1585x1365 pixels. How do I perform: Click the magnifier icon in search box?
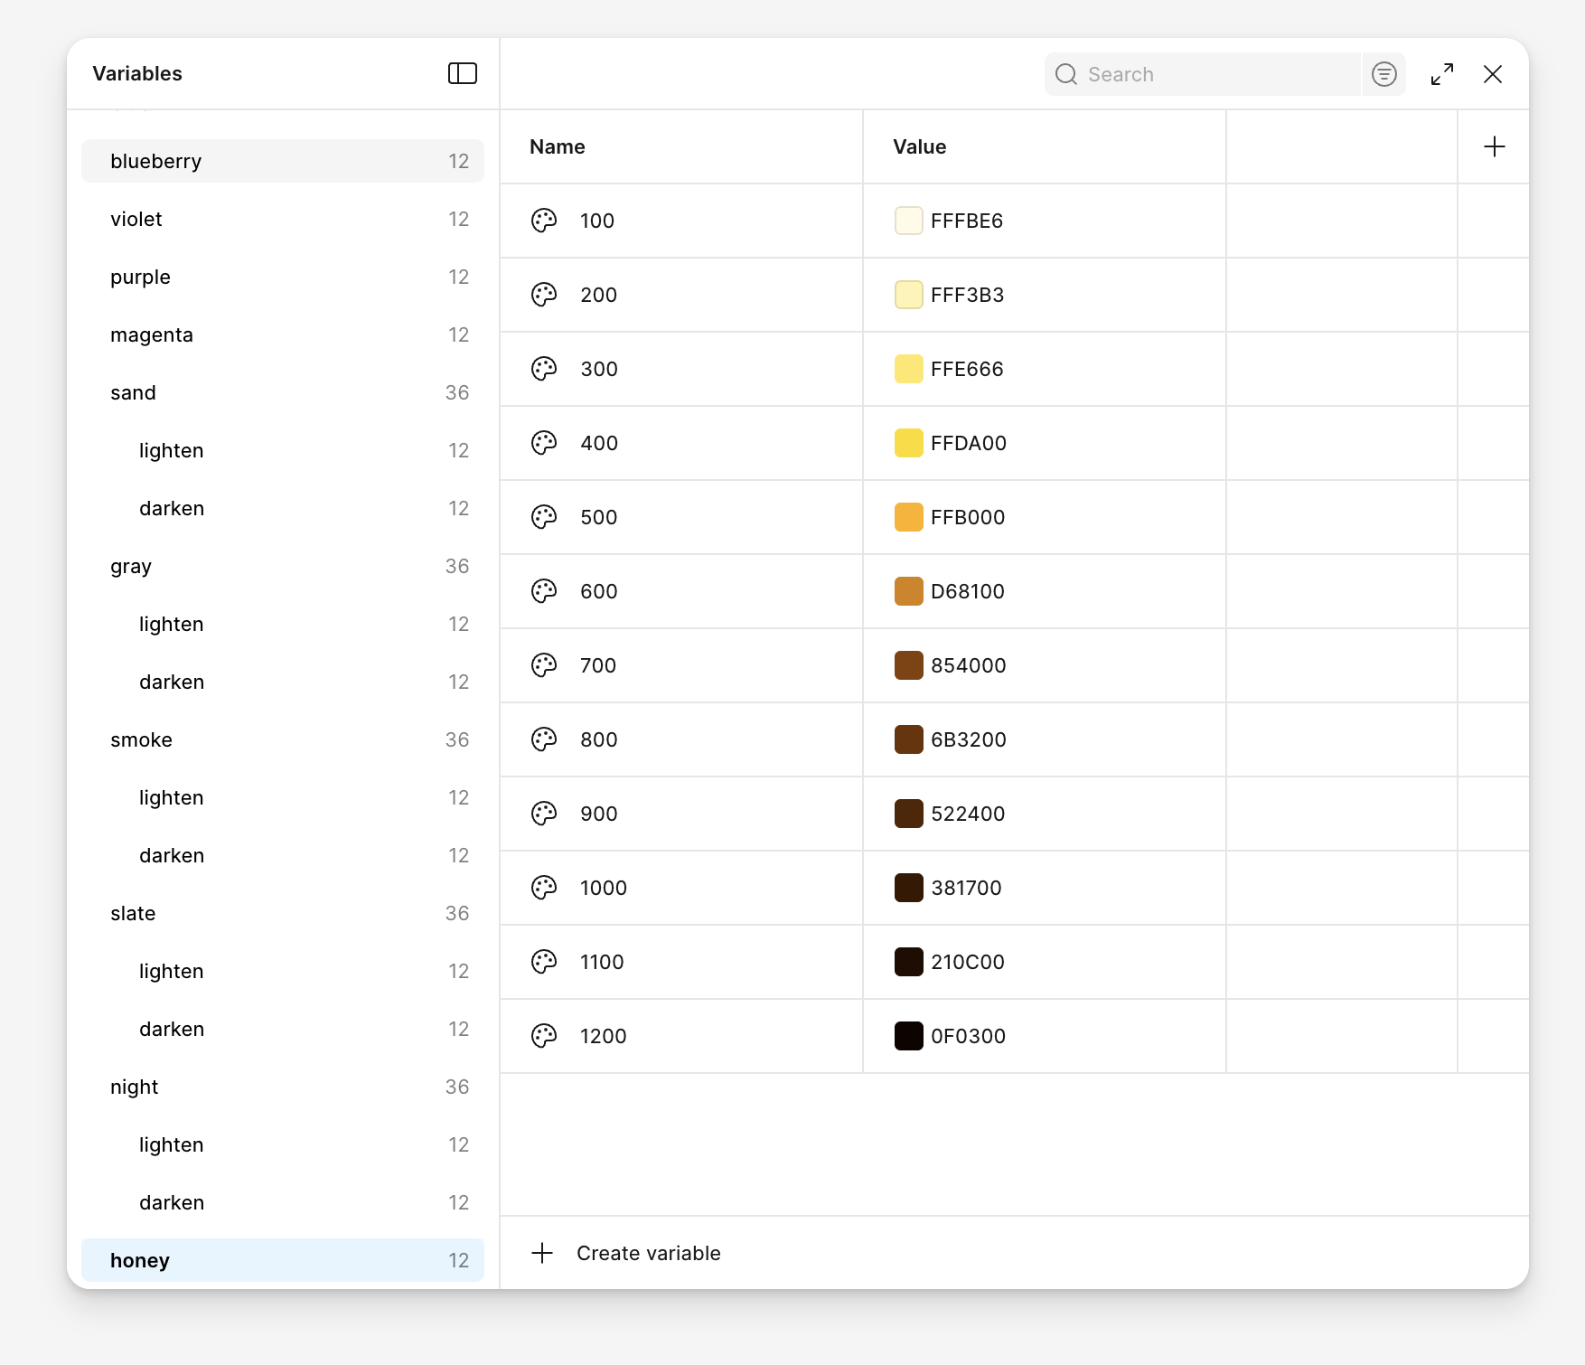tap(1066, 74)
